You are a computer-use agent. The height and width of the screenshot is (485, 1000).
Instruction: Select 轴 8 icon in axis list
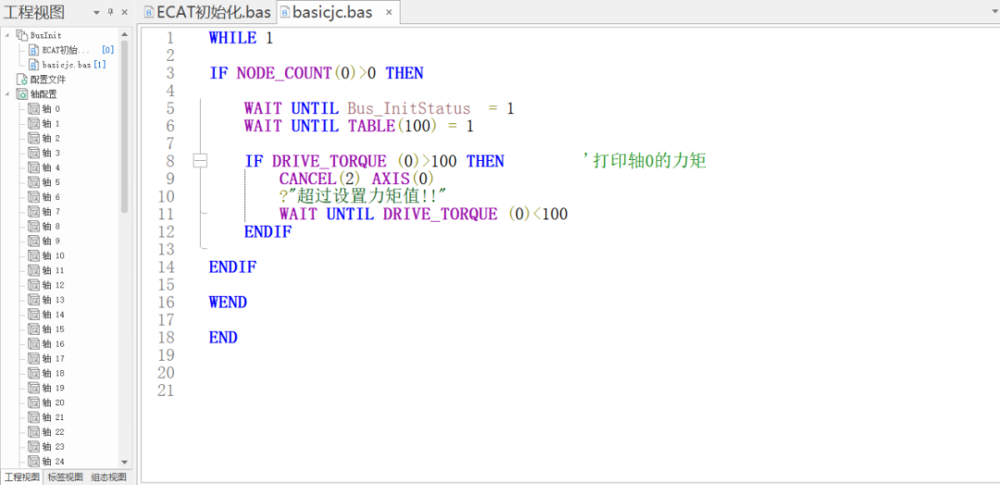click(x=34, y=226)
